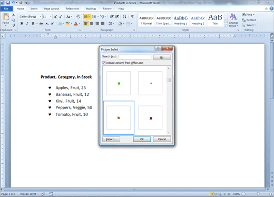Viewport: 274px width, 197px height.
Task: Click the zoom slider in status bar
Action: tap(258, 194)
